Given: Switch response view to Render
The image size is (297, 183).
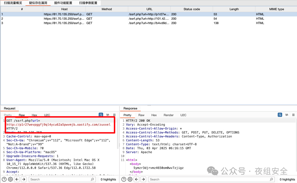Looking at the screenshot, I should pyautogui.click(x=169, y=115).
